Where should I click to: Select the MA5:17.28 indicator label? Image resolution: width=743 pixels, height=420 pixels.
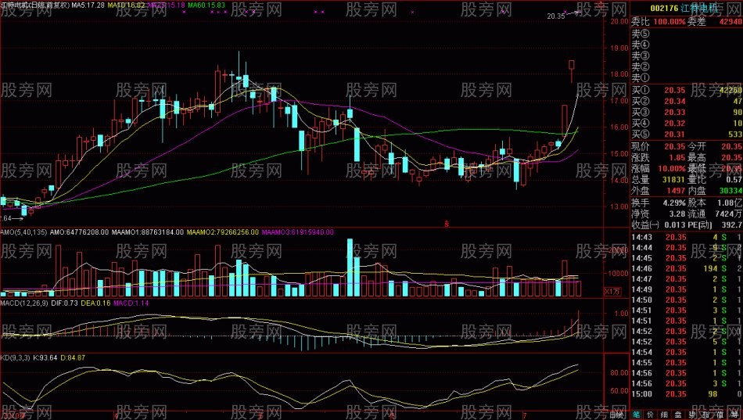pyautogui.click(x=87, y=5)
